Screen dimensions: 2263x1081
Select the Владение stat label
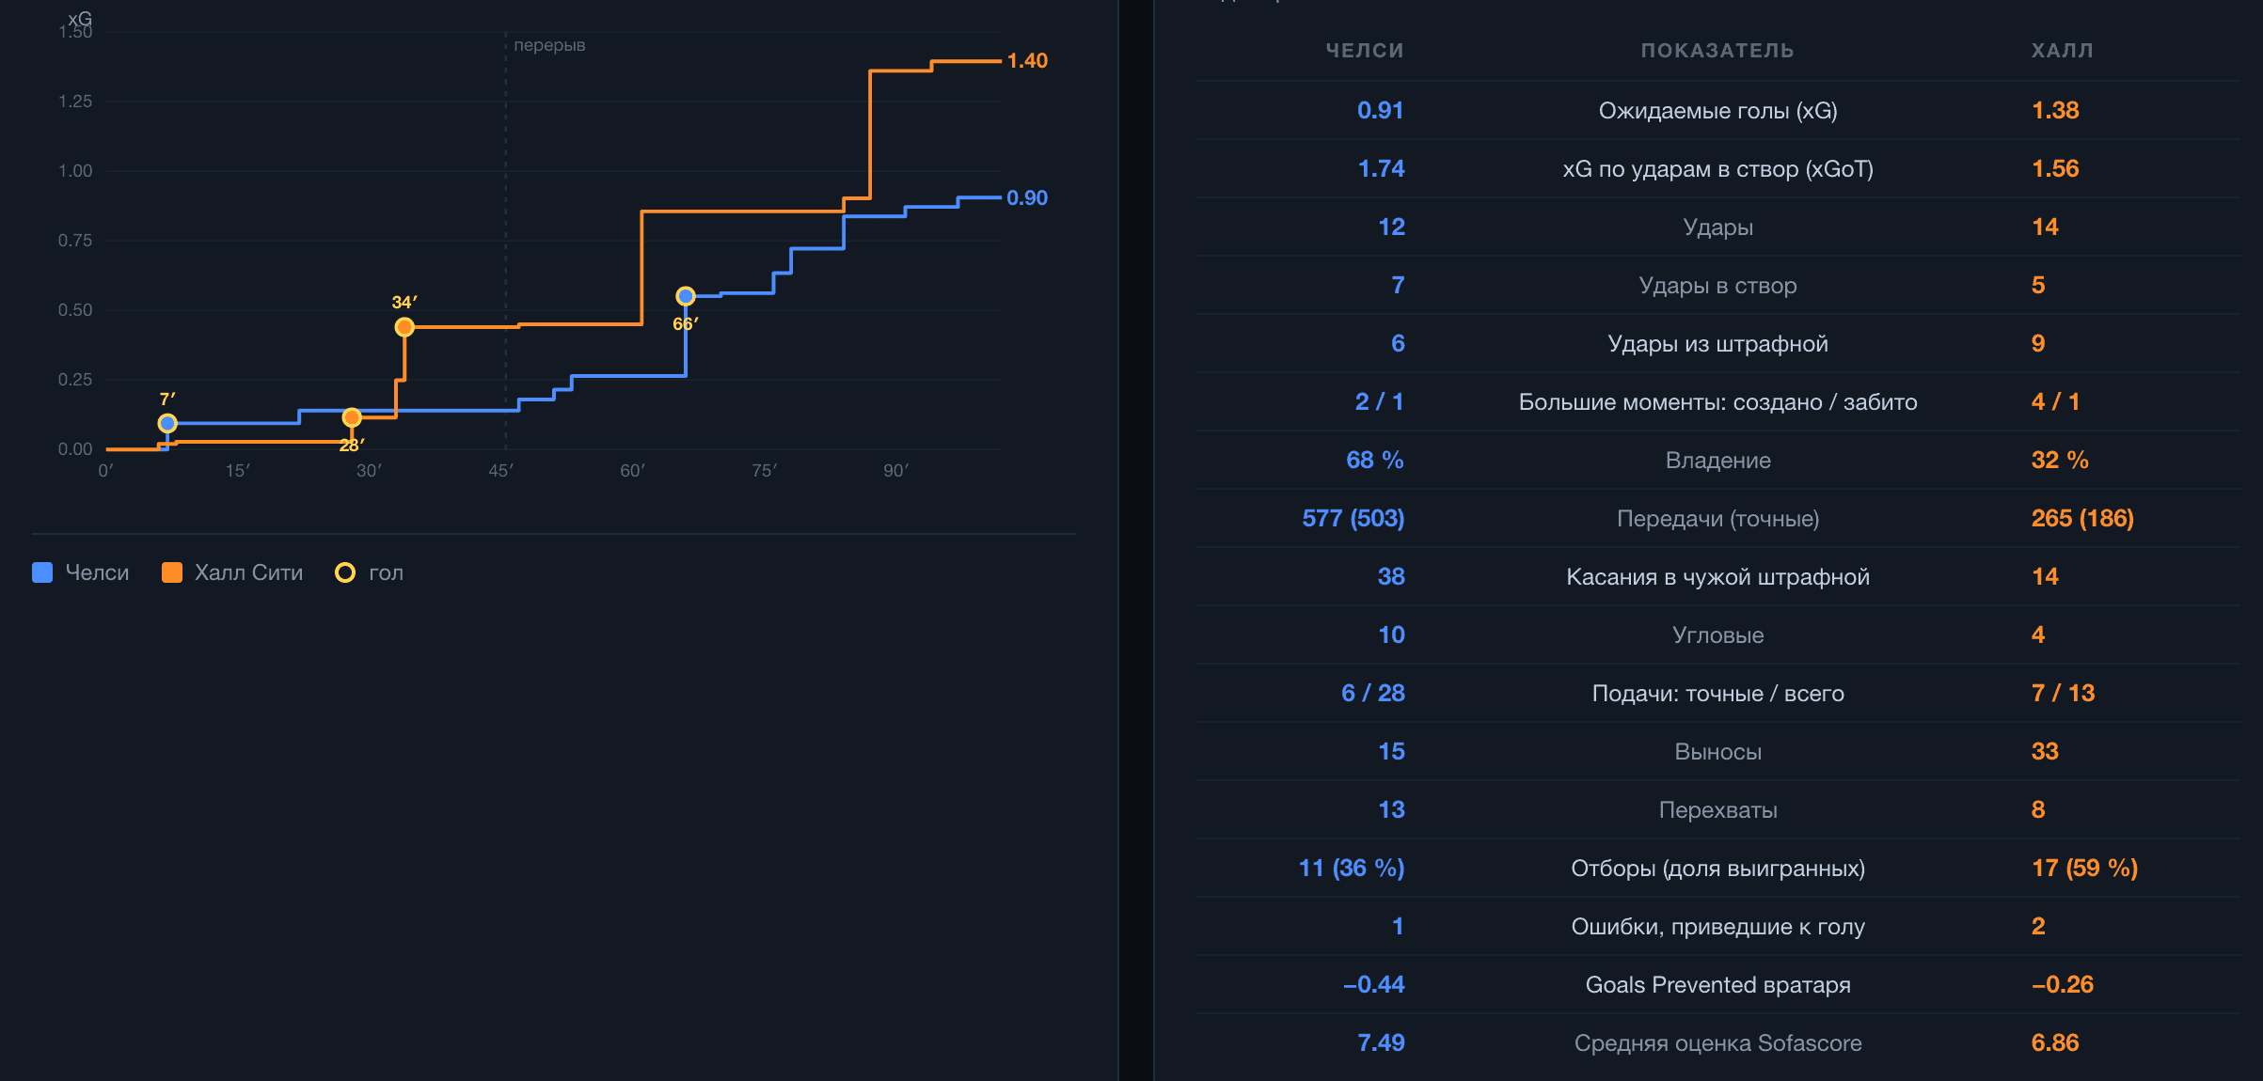(x=1717, y=461)
